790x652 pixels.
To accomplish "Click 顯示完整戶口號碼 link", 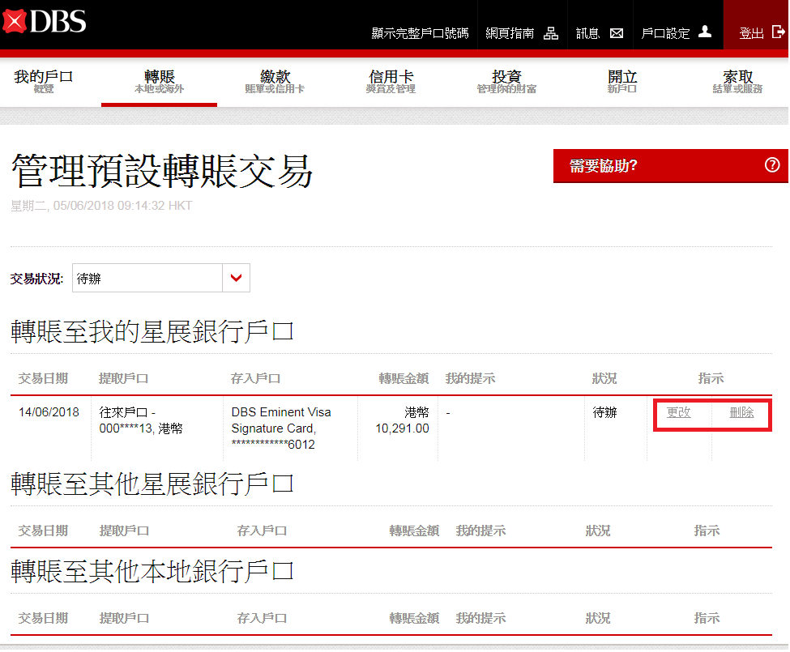I will [420, 33].
